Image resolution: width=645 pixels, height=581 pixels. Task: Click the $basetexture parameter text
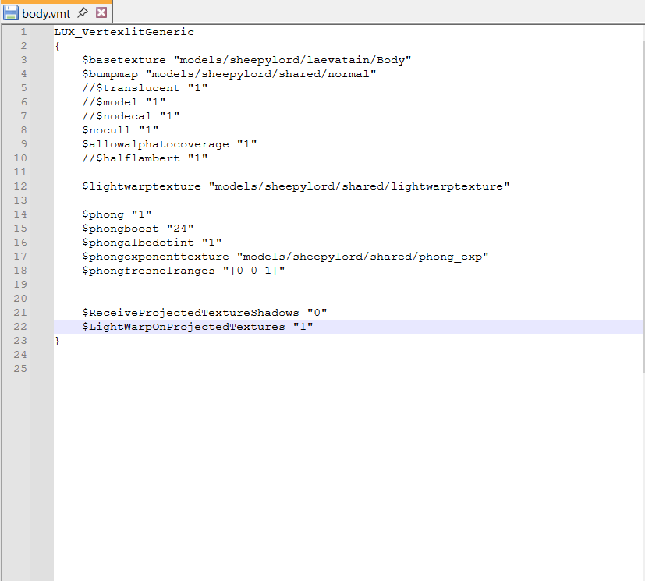pyautogui.click(x=124, y=60)
